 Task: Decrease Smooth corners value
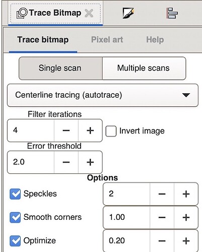pos(162,218)
